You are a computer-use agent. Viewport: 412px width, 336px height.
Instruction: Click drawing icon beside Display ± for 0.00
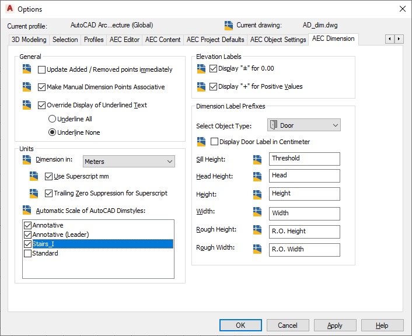(x=201, y=69)
